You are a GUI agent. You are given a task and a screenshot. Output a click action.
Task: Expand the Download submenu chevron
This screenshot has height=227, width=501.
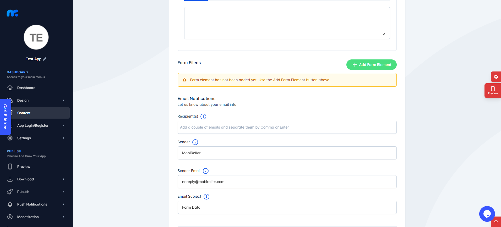tap(63, 179)
